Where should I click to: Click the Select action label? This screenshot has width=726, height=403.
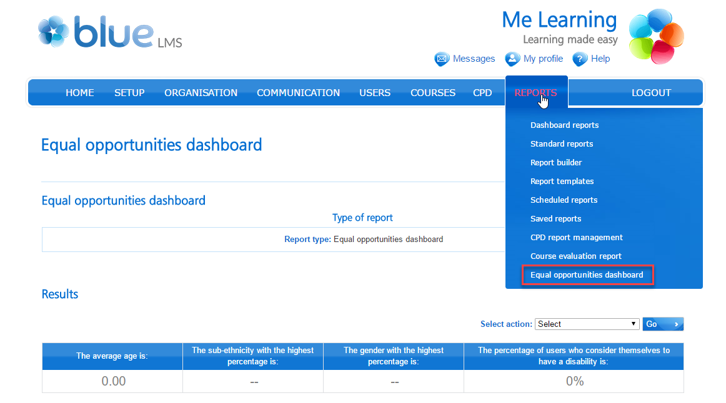tap(506, 324)
